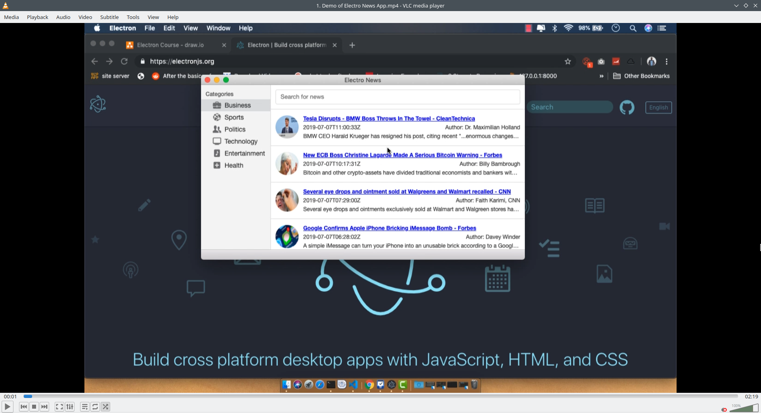The width and height of the screenshot is (761, 413).
Task: Focus the Search for news field
Action: coord(398,97)
